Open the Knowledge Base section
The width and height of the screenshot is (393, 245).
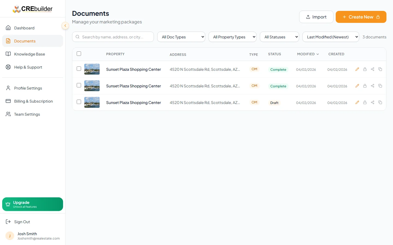click(29, 54)
